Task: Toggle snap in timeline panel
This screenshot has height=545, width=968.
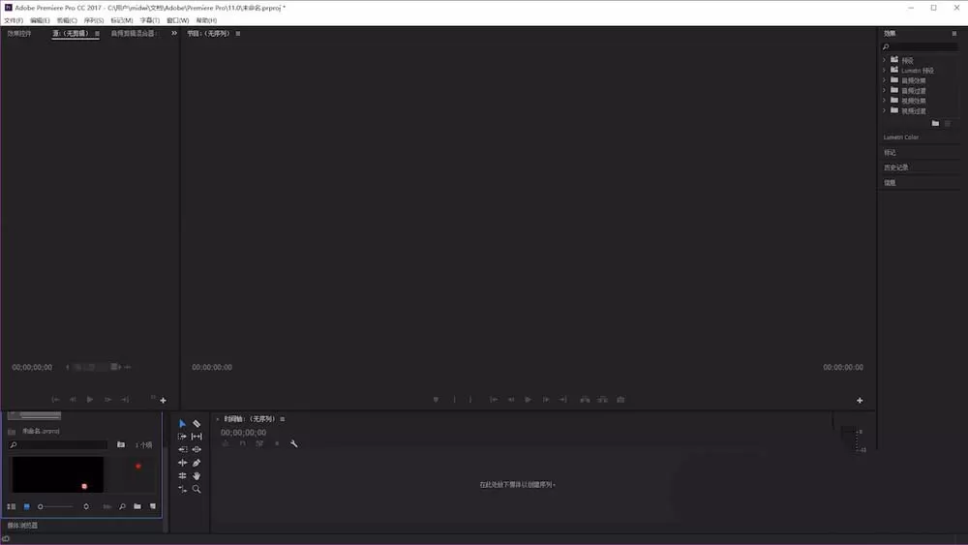Action: 243,443
